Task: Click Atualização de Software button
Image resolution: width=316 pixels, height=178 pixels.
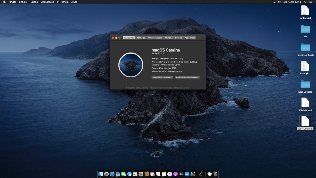Action: [187, 77]
